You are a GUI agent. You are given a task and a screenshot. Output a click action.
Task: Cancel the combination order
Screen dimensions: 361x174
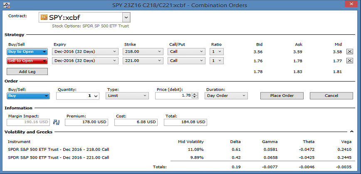[331, 96]
